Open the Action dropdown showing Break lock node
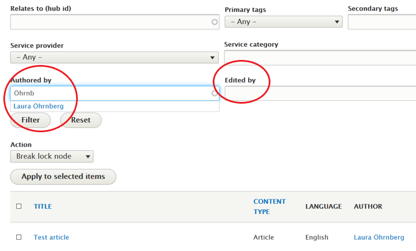The height and width of the screenshot is (251, 416). coord(52,156)
